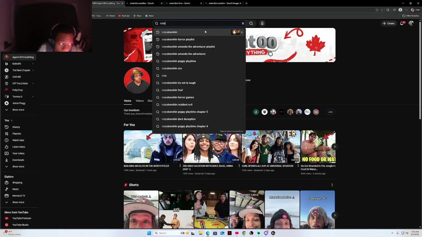Open new browser tab with plus button
Image resolution: width=422 pixels, height=237 pixels.
tap(246, 3)
